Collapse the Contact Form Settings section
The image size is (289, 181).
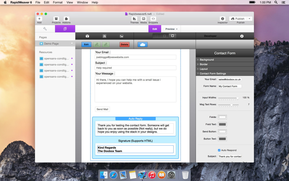click(x=225, y=74)
